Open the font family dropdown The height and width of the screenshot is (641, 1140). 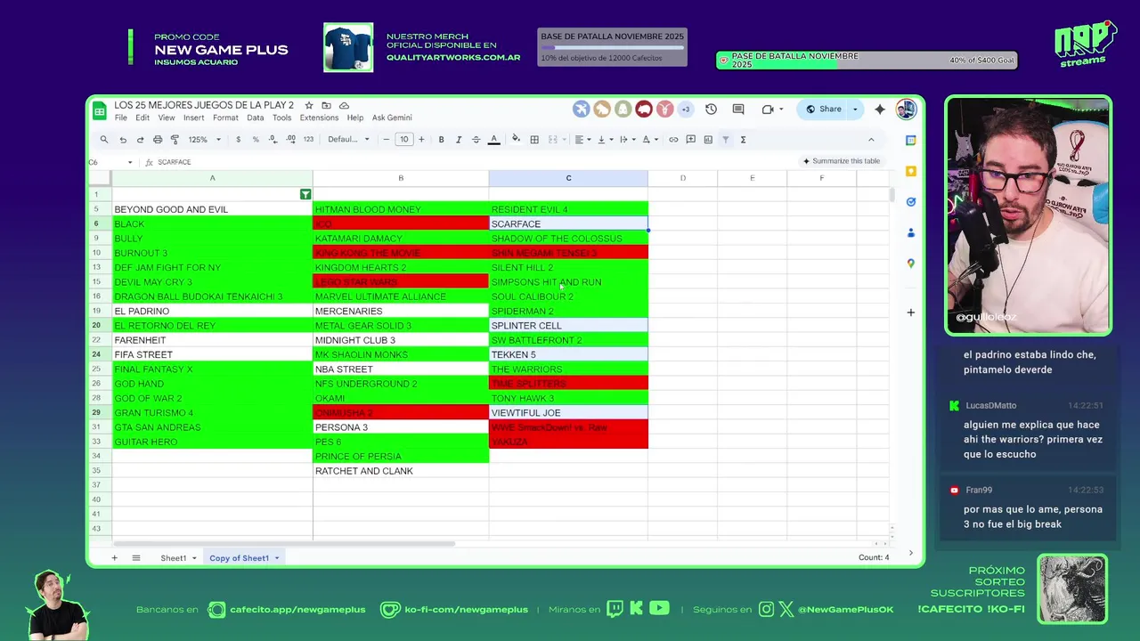[348, 139]
